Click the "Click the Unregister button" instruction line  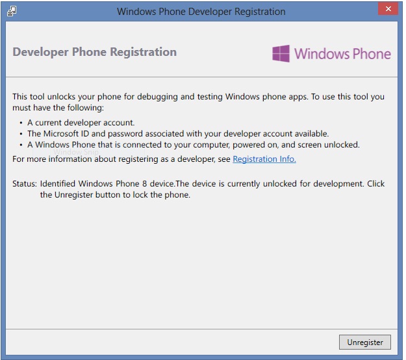tap(115, 195)
